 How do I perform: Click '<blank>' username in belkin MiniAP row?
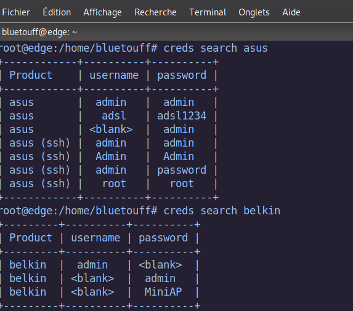click(x=92, y=292)
